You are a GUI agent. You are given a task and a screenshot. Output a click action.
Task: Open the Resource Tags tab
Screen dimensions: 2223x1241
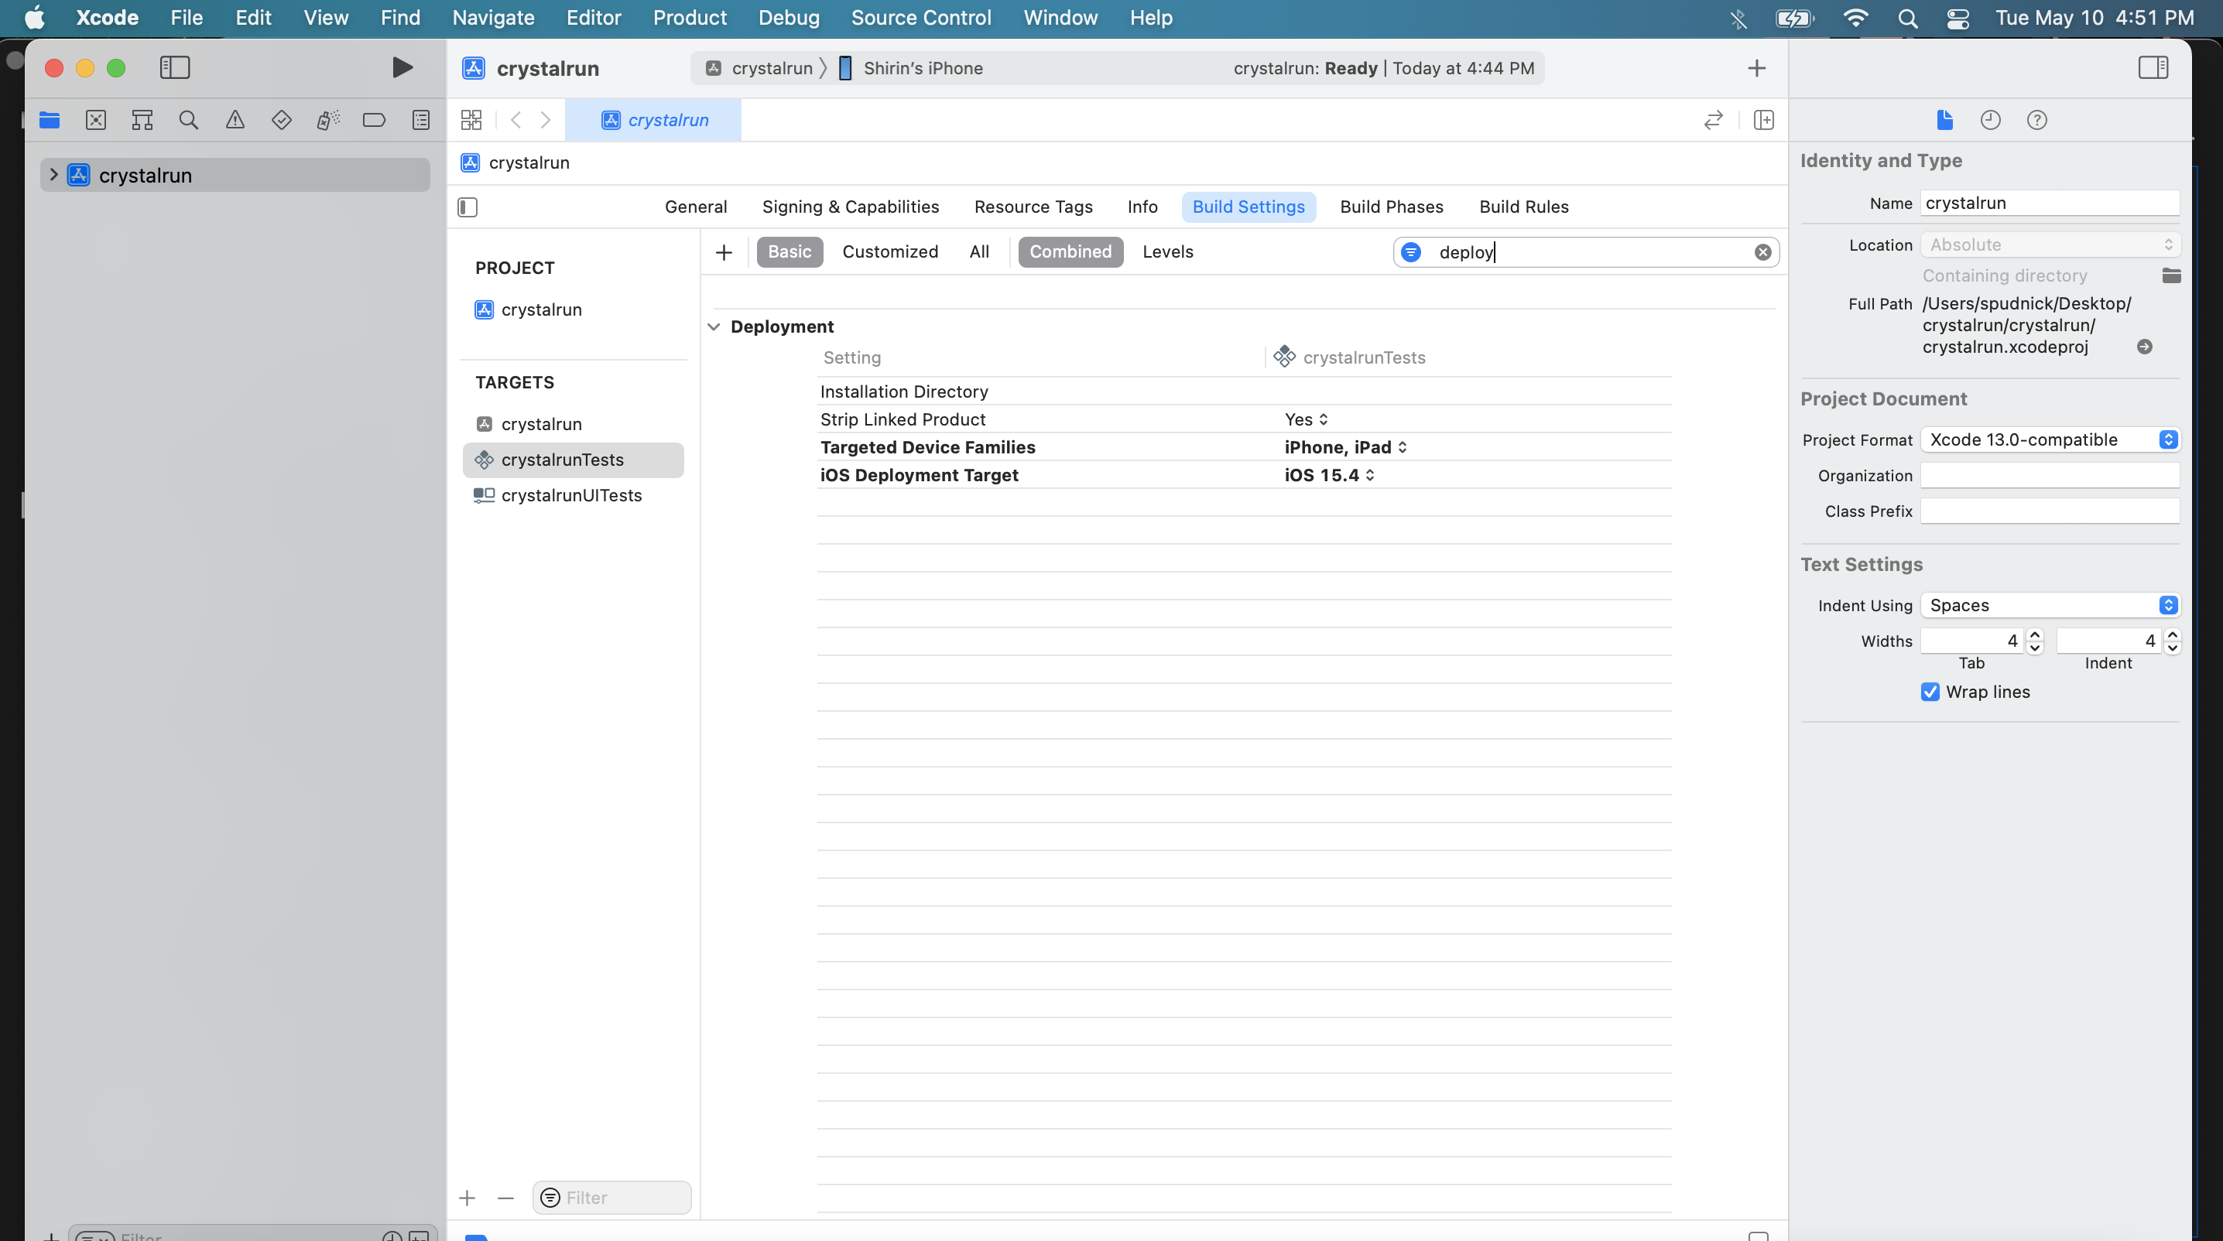click(x=1033, y=207)
